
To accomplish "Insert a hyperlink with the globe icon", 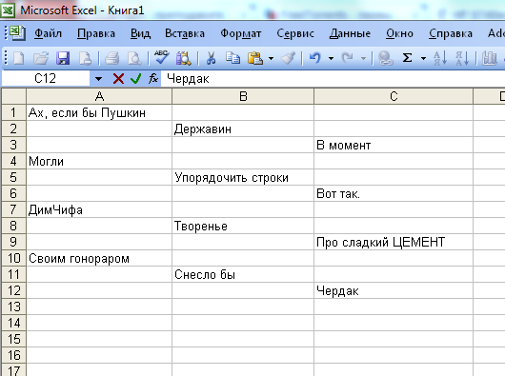I will (385, 58).
